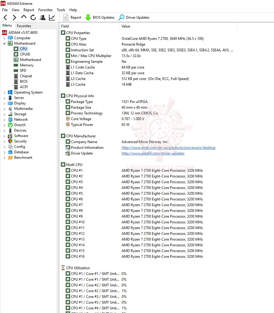Click the AIDA64 v5.97.4600 root icon

click(5, 33)
